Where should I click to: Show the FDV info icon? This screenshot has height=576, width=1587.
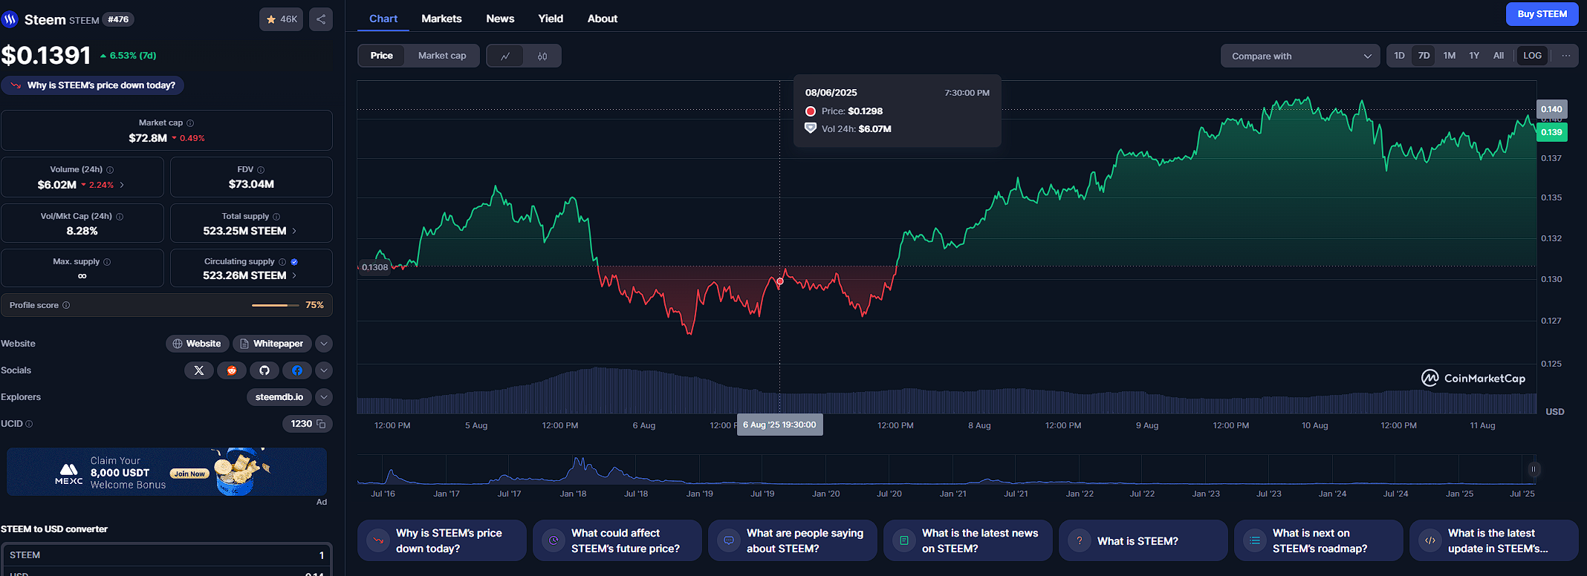(261, 170)
